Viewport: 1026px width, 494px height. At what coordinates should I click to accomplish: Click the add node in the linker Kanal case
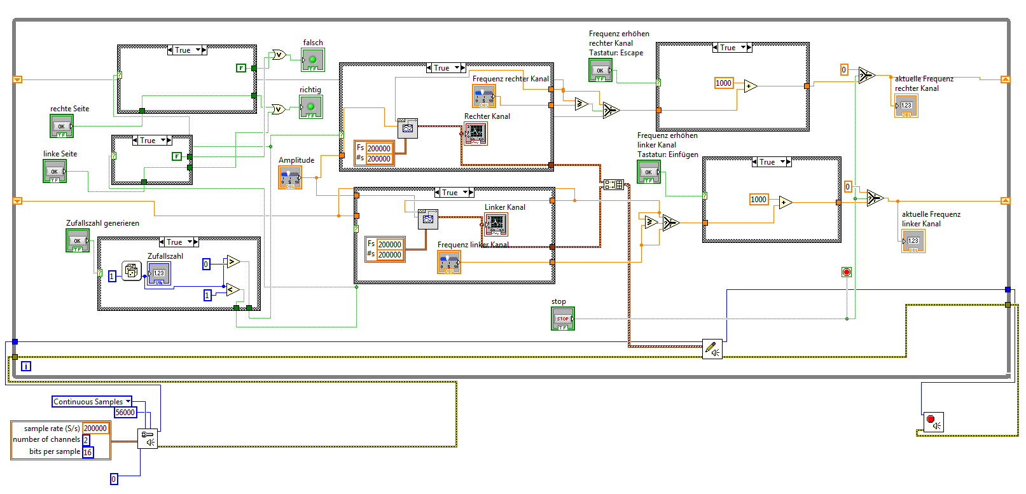pyautogui.click(x=786, y=203)
